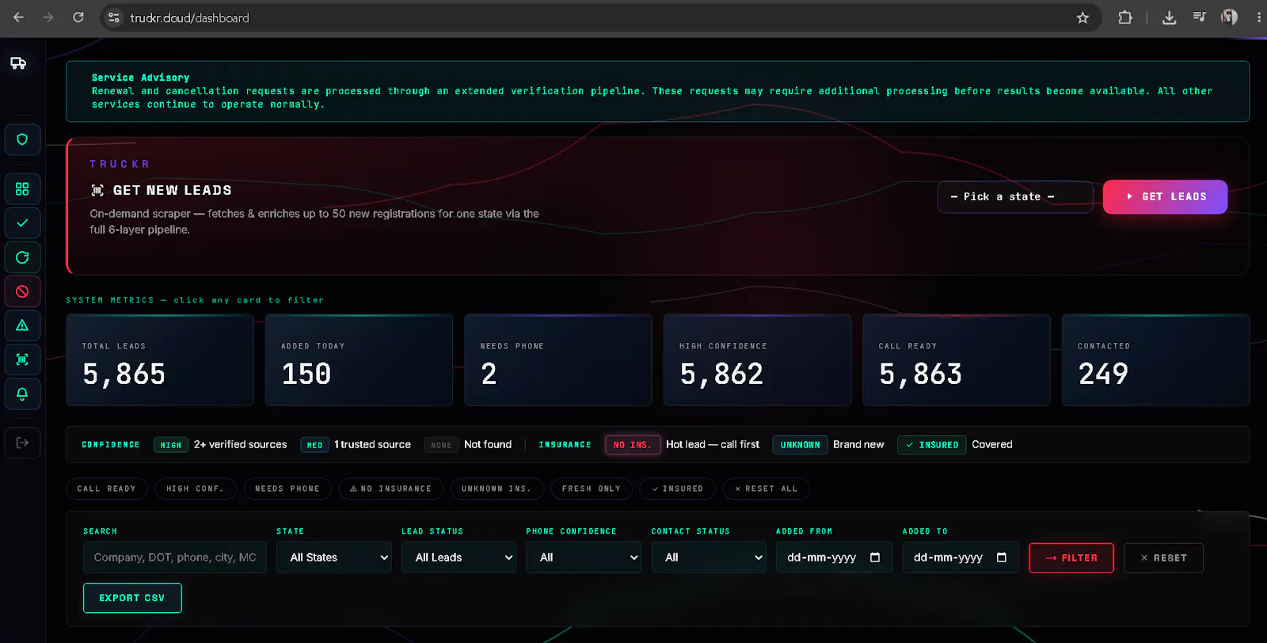The width and height of the screenshot is (1267, 643).
Task: Toggle the No Insurance quick filter chip
Action: tap(390, 489)
